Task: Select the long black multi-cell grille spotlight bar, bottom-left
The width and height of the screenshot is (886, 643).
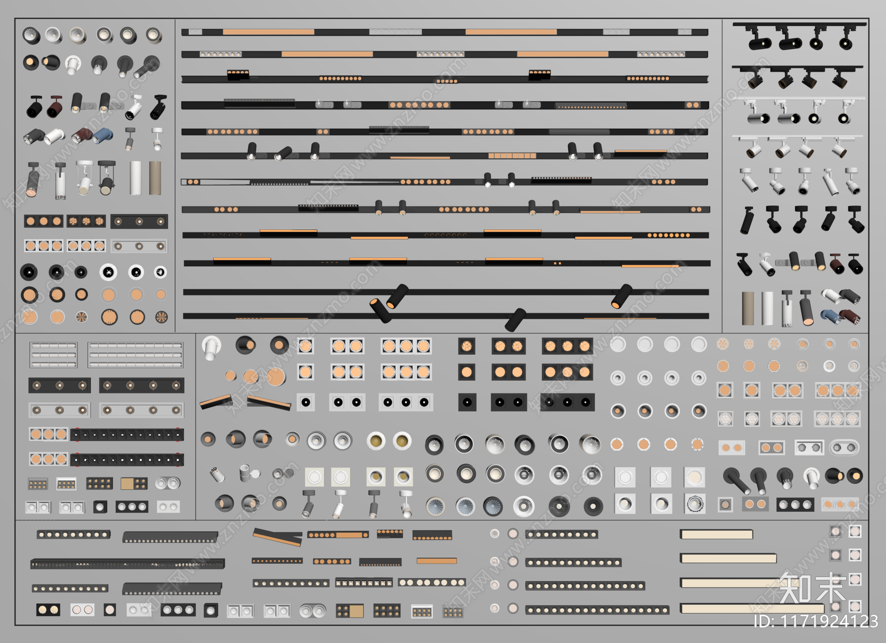Action: (x=127, y=564)
